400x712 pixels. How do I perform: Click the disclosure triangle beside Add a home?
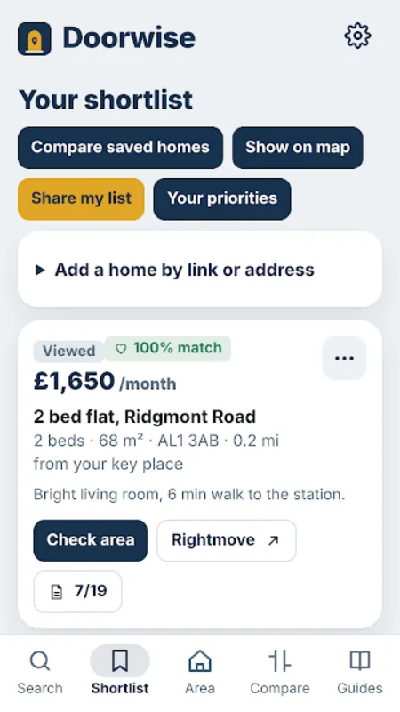40,271
